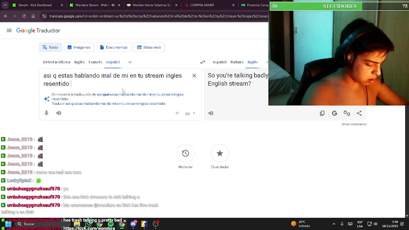Select Francés as source language

(96, 62)
